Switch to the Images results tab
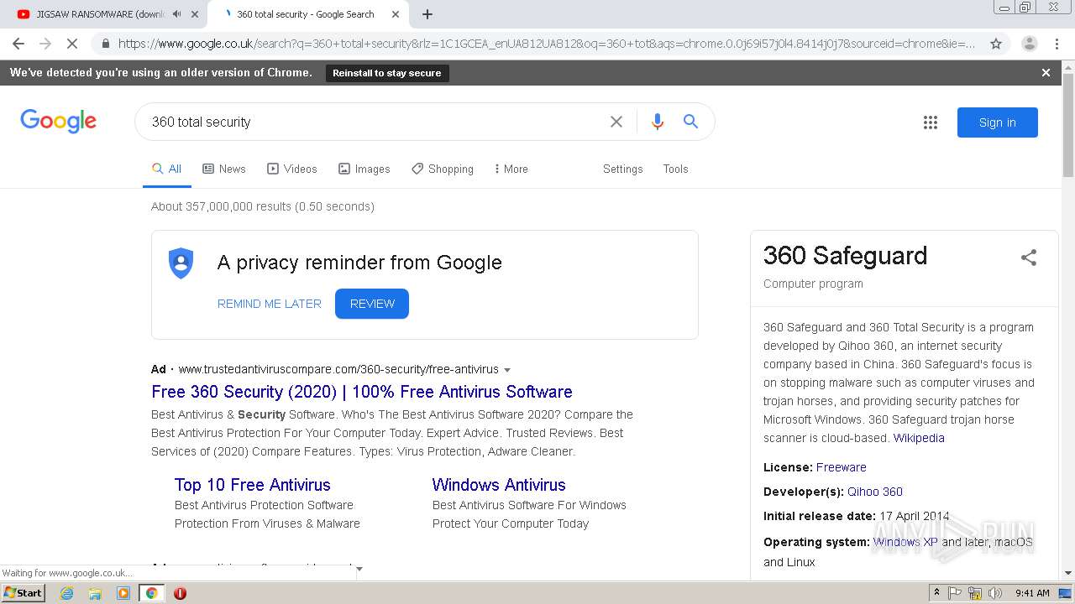Image resolution: width=1075 pixels, height=604 pixels. [x=364, y=169]
